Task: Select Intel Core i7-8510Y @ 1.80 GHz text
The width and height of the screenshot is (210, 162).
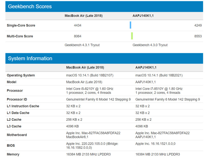Action: coord(159,89)
